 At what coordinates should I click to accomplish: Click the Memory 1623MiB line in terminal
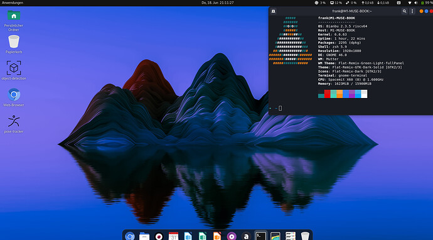point(345,84)
